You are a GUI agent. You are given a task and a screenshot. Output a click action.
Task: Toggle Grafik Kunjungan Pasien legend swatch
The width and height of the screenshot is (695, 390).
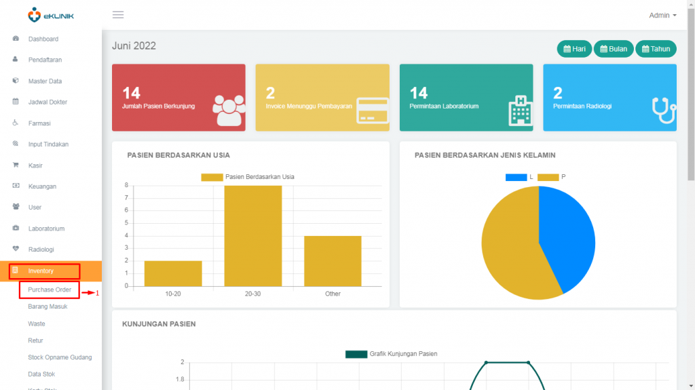(356, 354)
